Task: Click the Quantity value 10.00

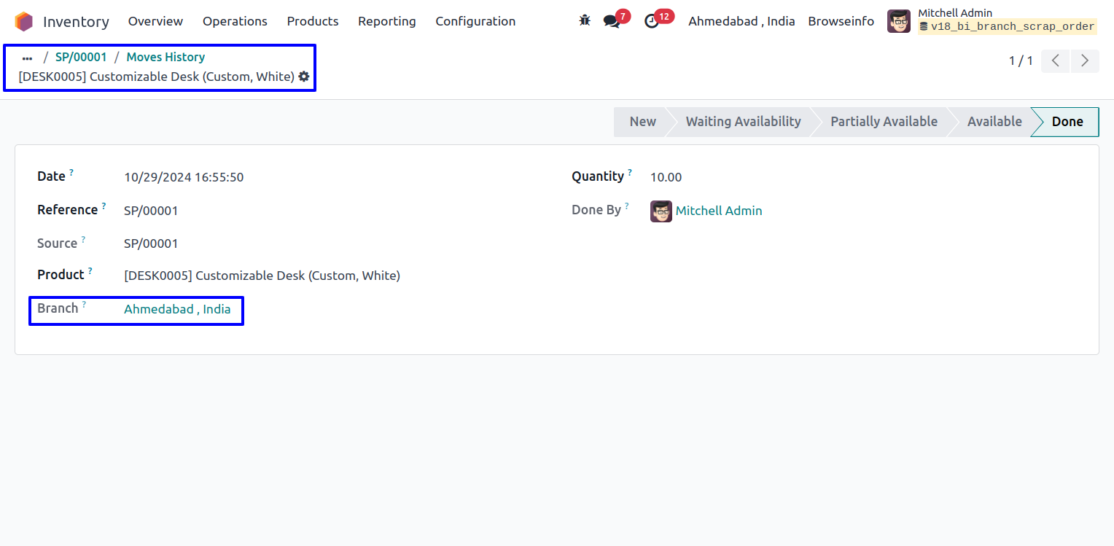Action: coord(666,177)
